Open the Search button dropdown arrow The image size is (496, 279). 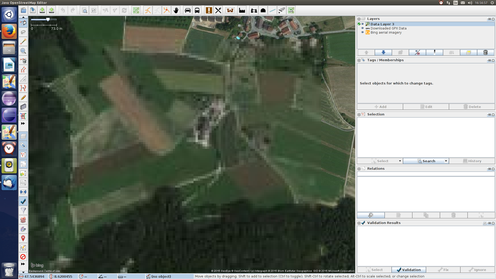pyautogui.click(x=446, y=161)
